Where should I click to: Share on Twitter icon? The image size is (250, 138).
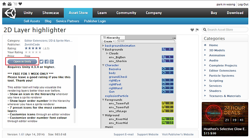coord(41,62)
